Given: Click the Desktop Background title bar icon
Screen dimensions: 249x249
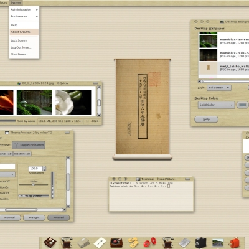Looking at the screenshot, I should coord(222,22).
